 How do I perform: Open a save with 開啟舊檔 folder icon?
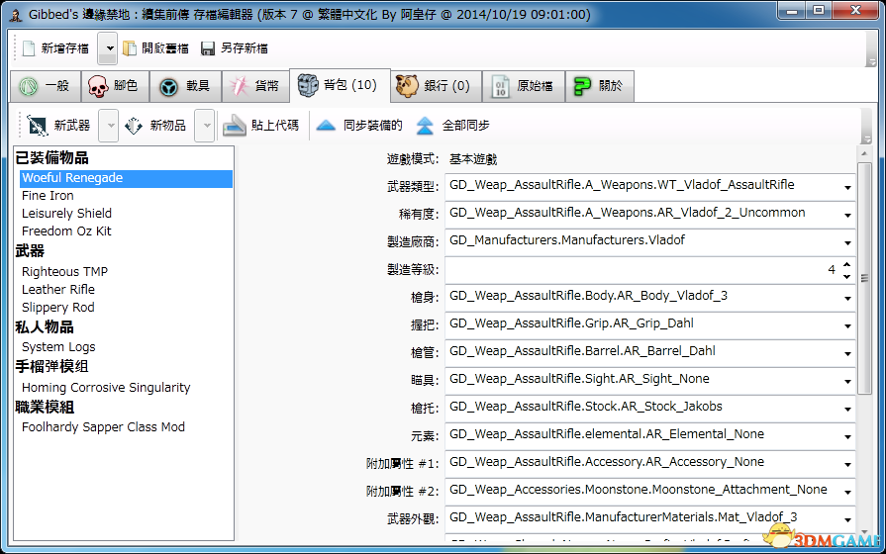tap(130, 48)
